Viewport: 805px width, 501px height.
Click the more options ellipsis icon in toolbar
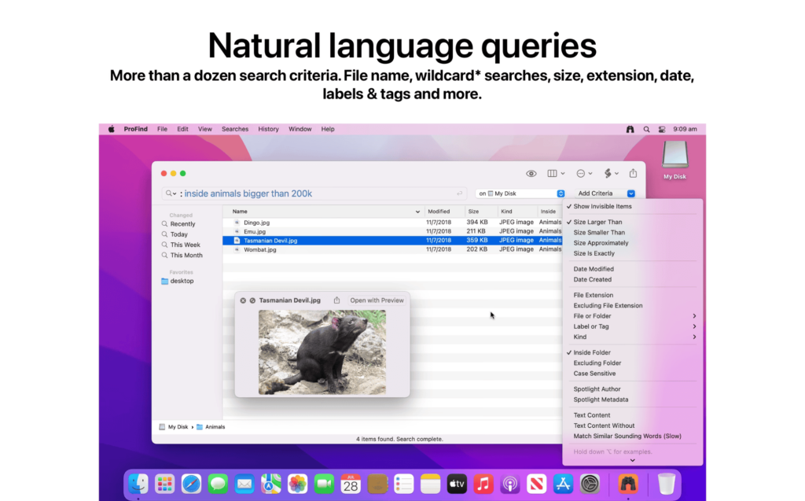click(x=580, y=173)
